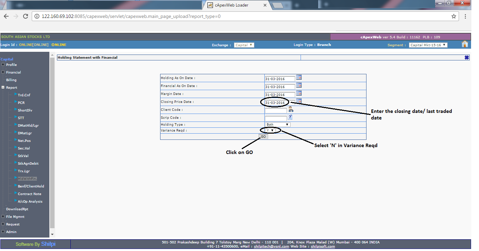View site info icon in address bar
479x251 pixels.
point(37,16)
